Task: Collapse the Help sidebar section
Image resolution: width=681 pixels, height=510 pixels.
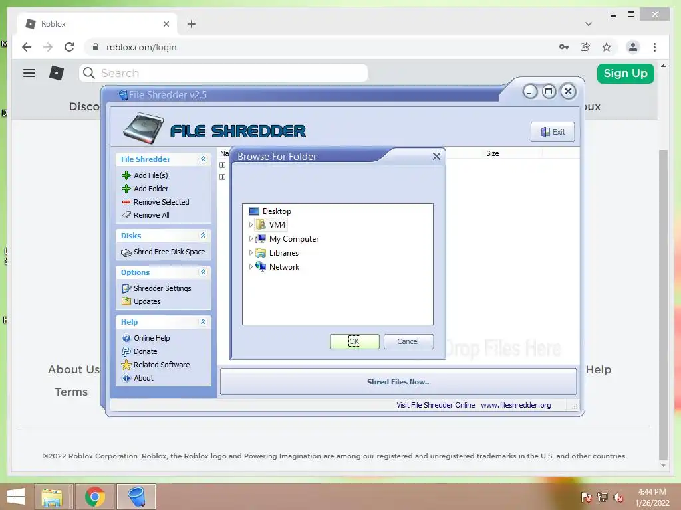Action: click(x=203, y=322)
